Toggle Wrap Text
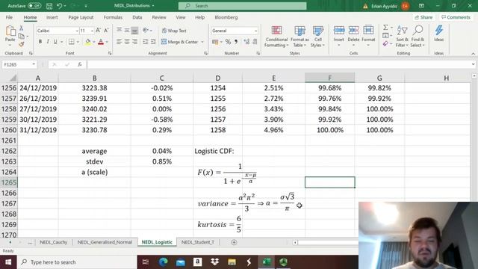 pos(174,31)
